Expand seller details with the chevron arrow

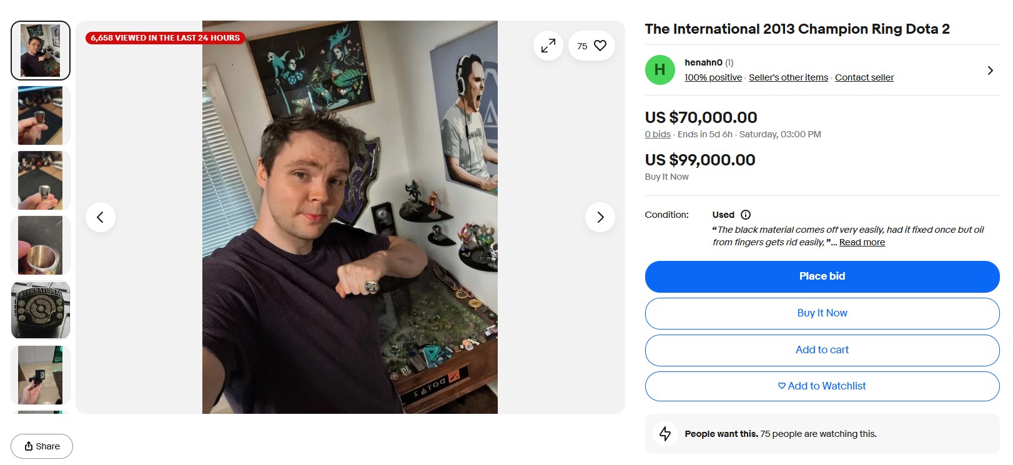click(x=990, y=71)
